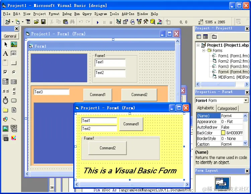Click the General toolbox tab

tap(10, 36)
